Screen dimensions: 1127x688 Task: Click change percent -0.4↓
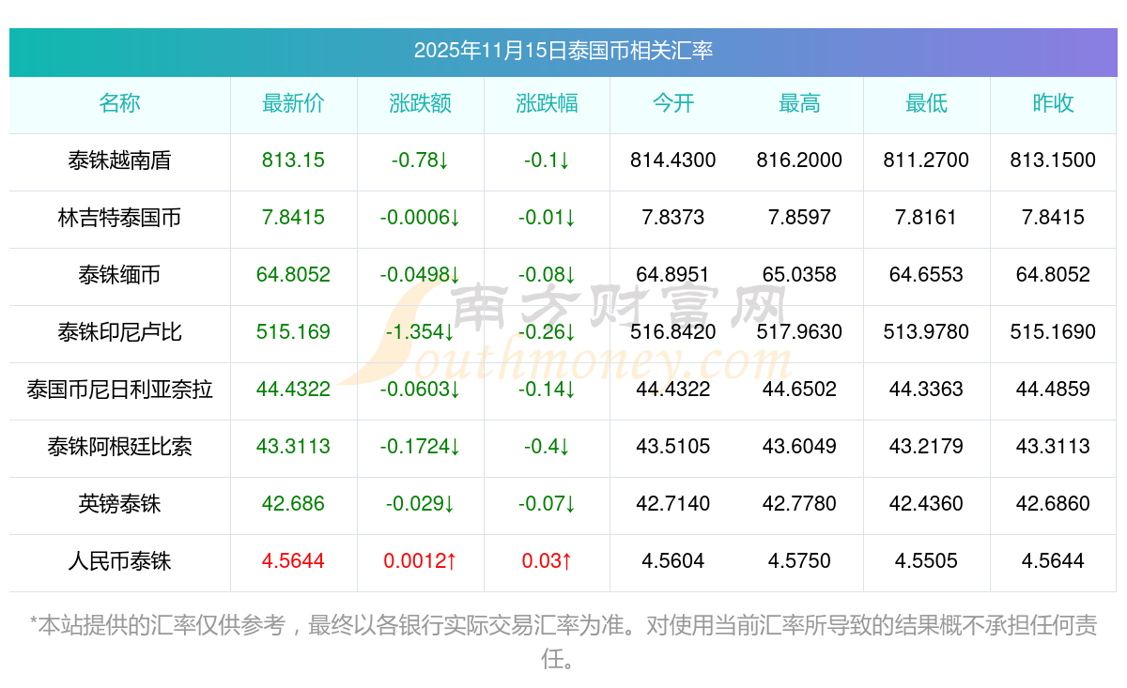(547, 447)
